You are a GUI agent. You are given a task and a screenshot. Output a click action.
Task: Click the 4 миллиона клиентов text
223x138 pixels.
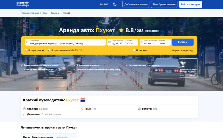[88, 65]
